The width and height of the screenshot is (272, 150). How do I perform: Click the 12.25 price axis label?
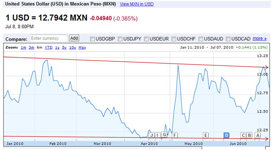[x=262, y=130]
